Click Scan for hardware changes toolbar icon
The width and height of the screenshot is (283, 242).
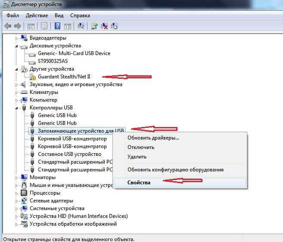click(81, 26)
